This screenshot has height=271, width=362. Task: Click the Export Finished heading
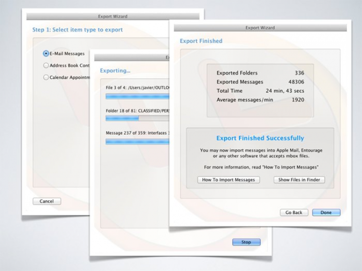[201, 41]
